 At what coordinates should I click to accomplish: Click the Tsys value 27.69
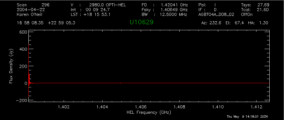tap(263, 5)
